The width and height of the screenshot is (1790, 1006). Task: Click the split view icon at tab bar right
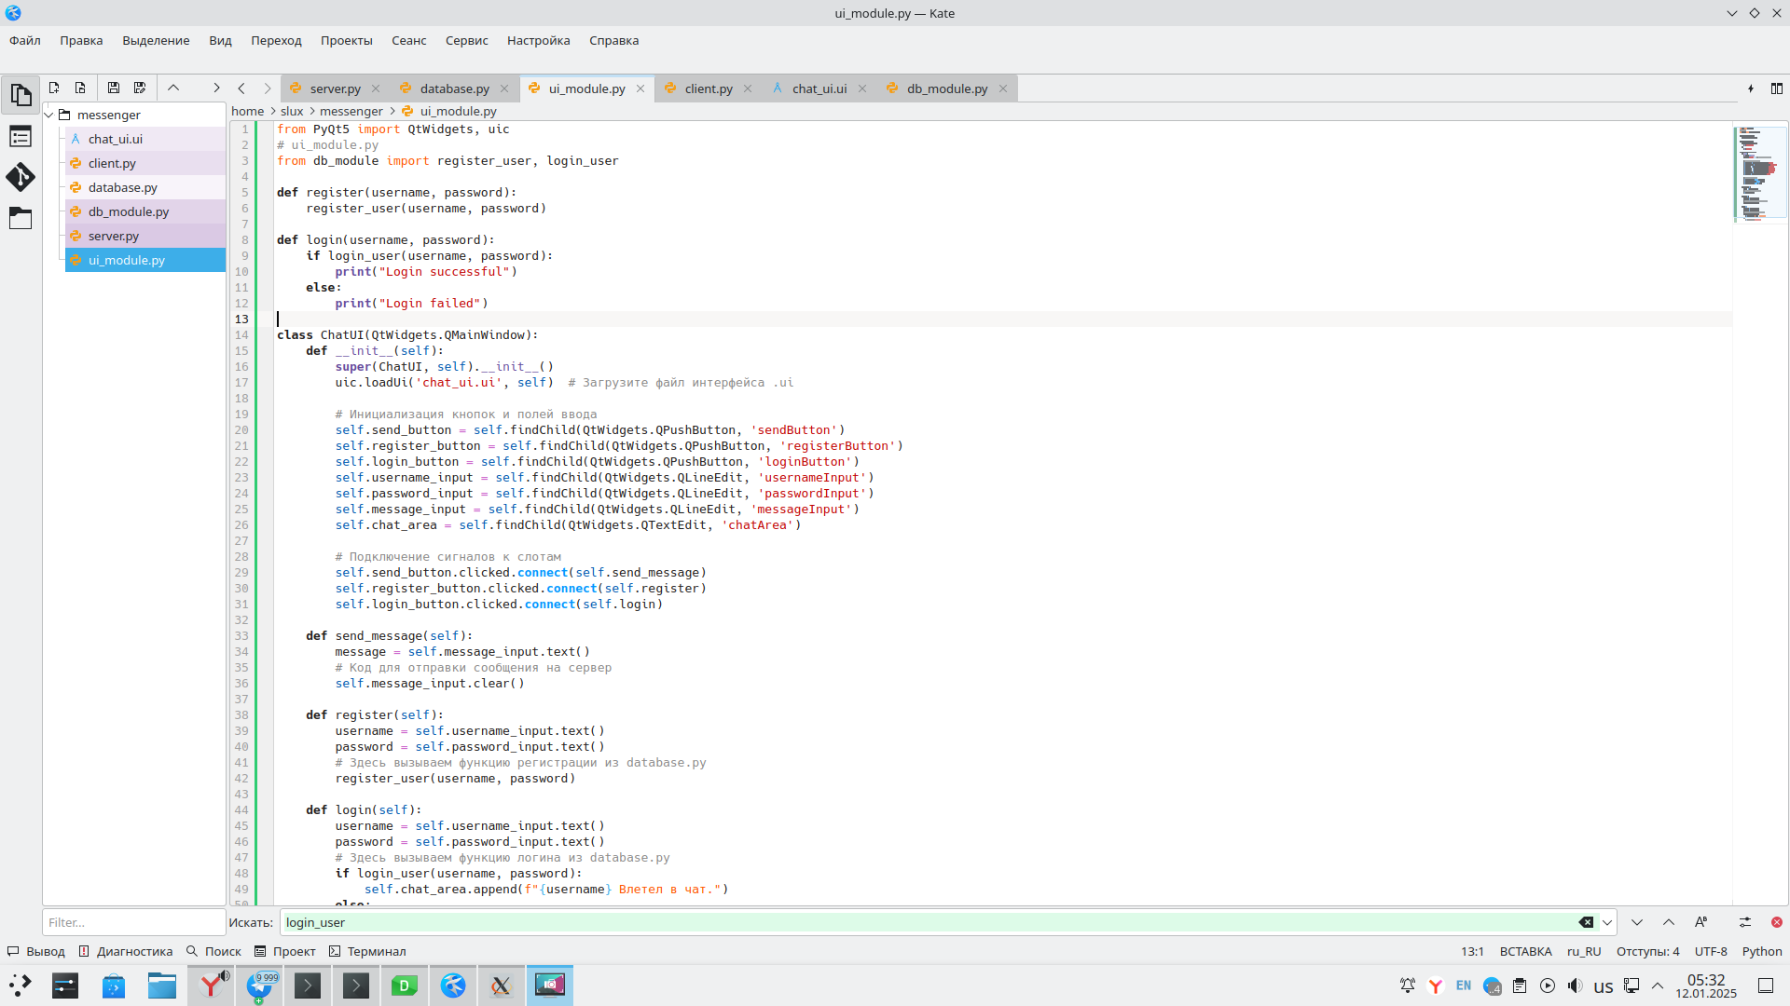coord(1777,88)
